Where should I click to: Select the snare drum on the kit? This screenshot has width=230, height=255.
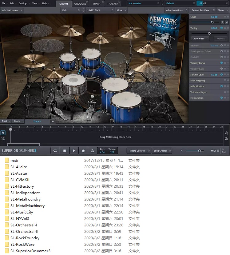click(73, 85)
